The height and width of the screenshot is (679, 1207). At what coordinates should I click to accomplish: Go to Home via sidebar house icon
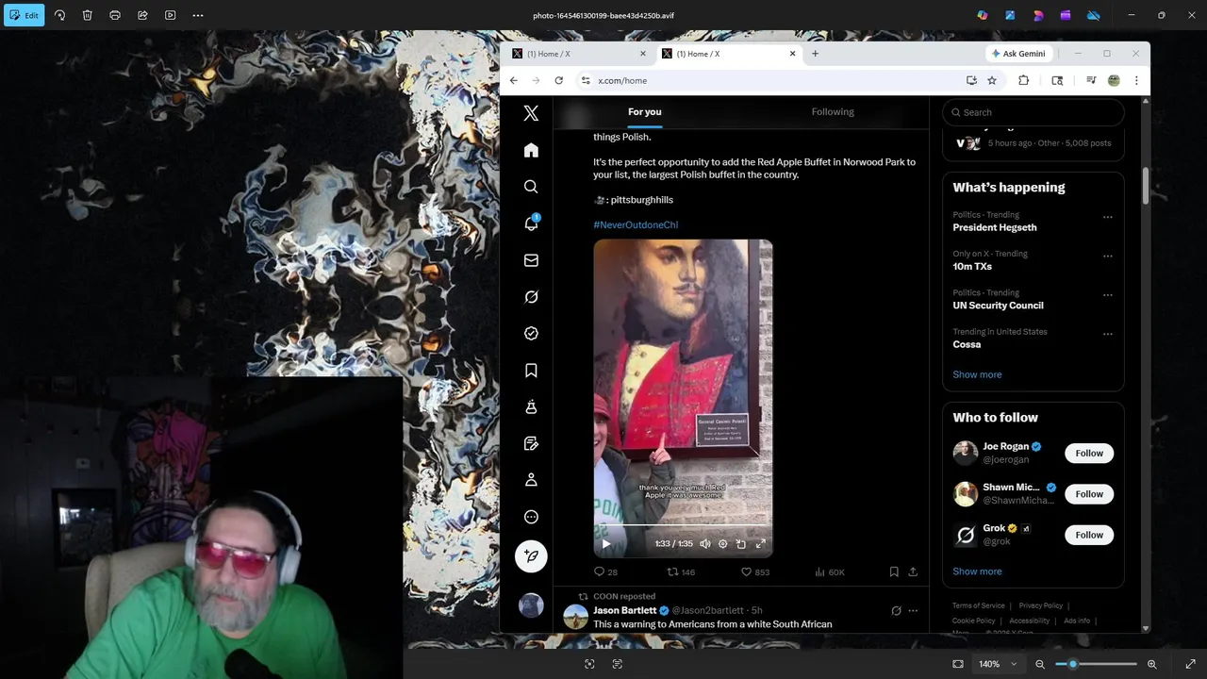coord(531,150)
